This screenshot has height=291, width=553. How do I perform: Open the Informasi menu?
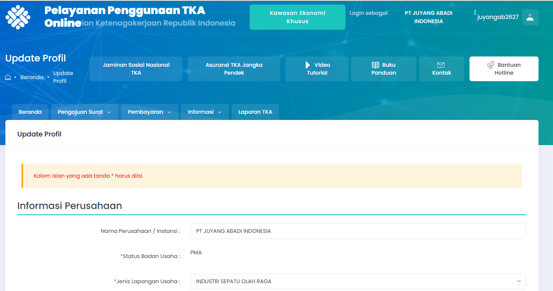[x=205, y=112]
